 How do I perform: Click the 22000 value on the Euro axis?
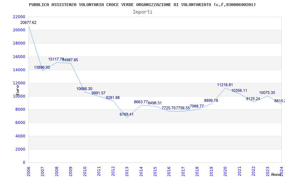pos(19,17)
